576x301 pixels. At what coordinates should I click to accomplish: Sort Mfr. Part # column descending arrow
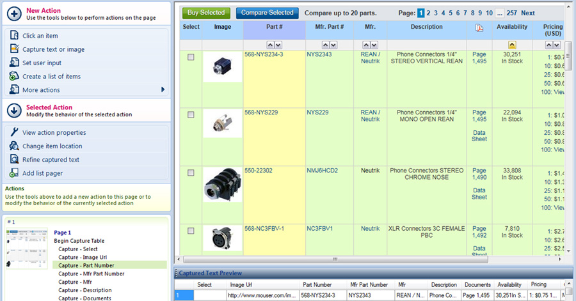pyautogui.click(x=333, y=45)
